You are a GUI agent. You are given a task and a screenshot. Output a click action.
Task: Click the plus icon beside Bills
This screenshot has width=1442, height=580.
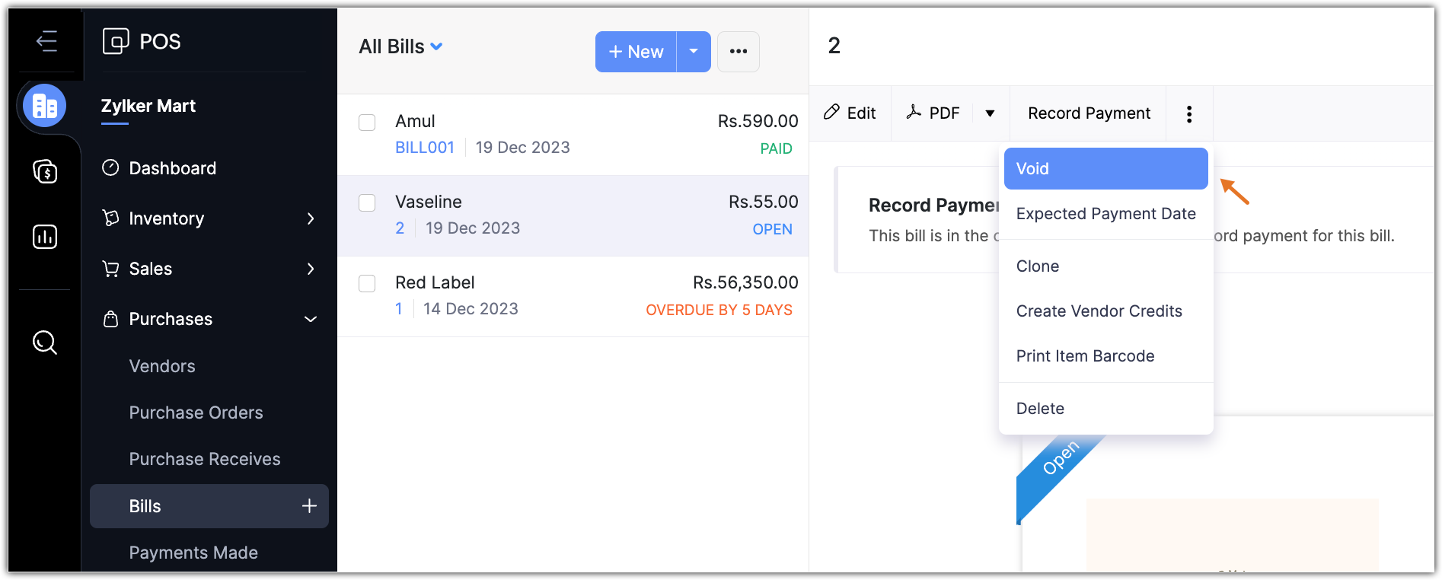pos(309,506)
